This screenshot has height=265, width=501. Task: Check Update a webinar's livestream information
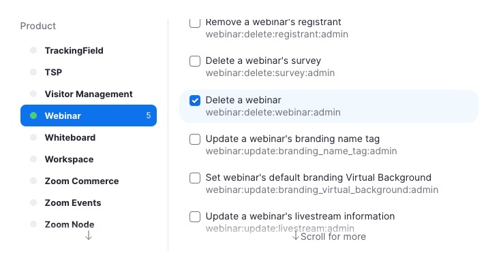tap(195, 217)
